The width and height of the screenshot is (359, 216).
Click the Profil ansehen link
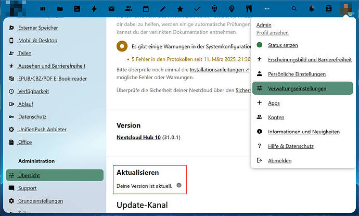272,32
